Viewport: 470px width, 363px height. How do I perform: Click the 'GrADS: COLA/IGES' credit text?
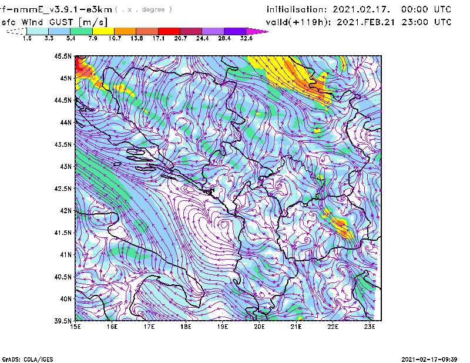coord(28,359)
